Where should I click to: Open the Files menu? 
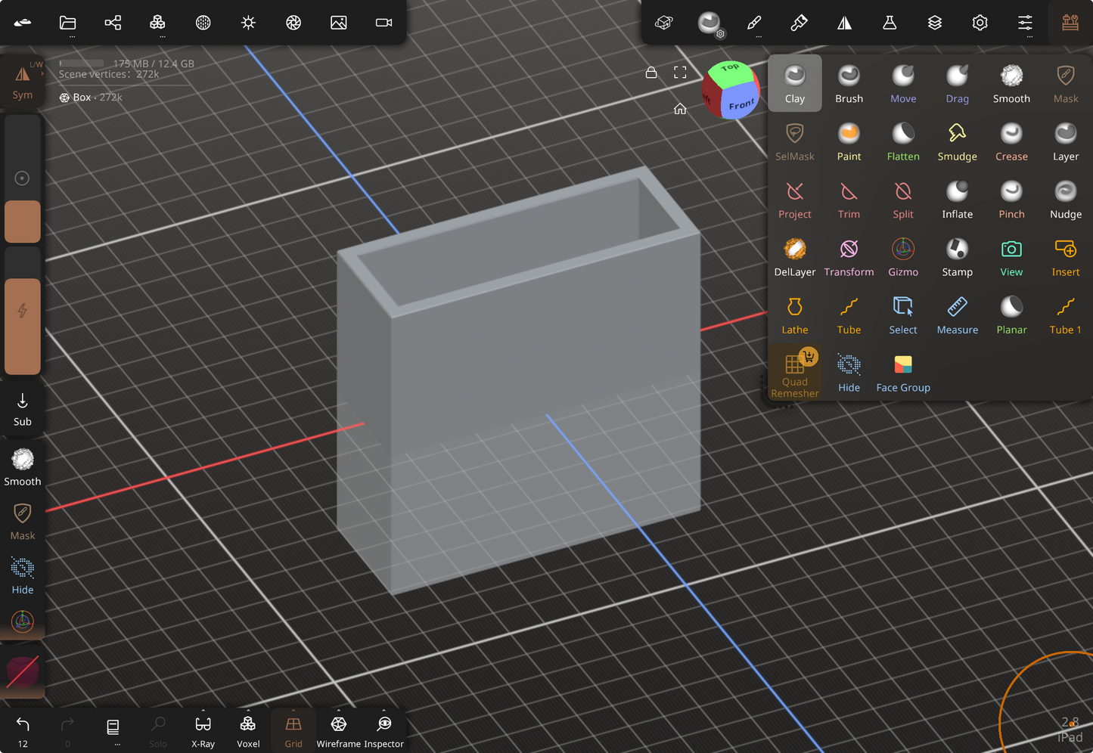click(68, 23)
